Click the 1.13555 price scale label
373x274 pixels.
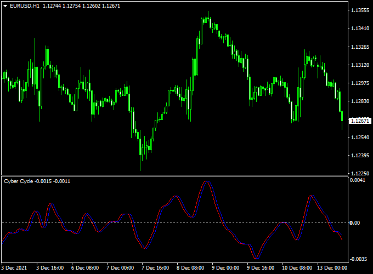click(x=360, y=10)
